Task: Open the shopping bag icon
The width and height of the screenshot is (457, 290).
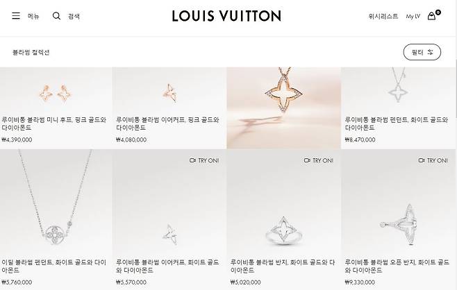Action: [x=431, y=16]
